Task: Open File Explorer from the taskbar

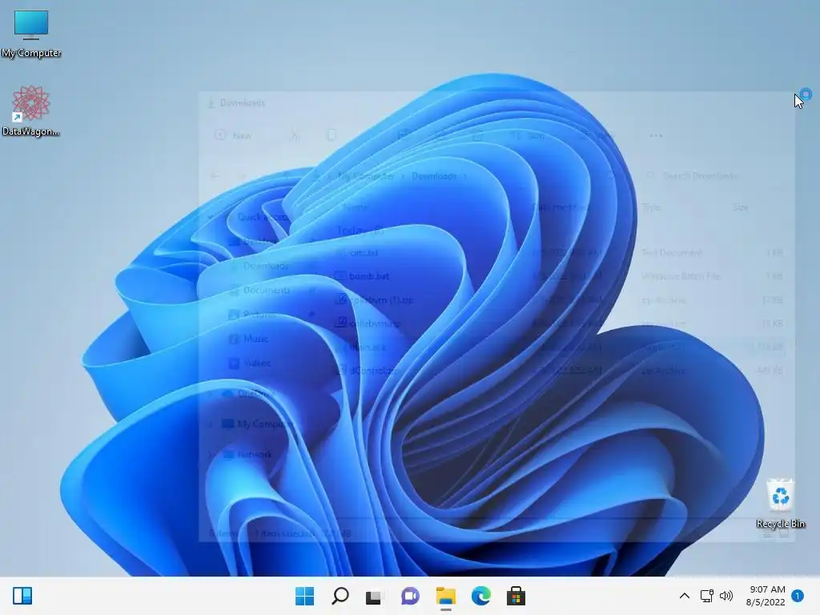Action: point(445,596)
